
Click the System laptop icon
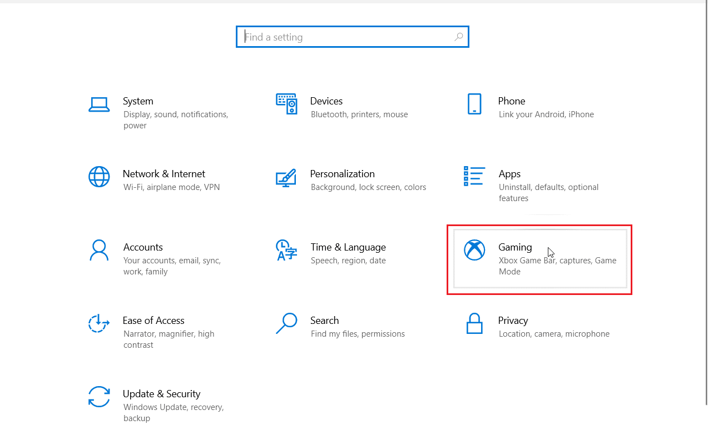tap(99, 104)
